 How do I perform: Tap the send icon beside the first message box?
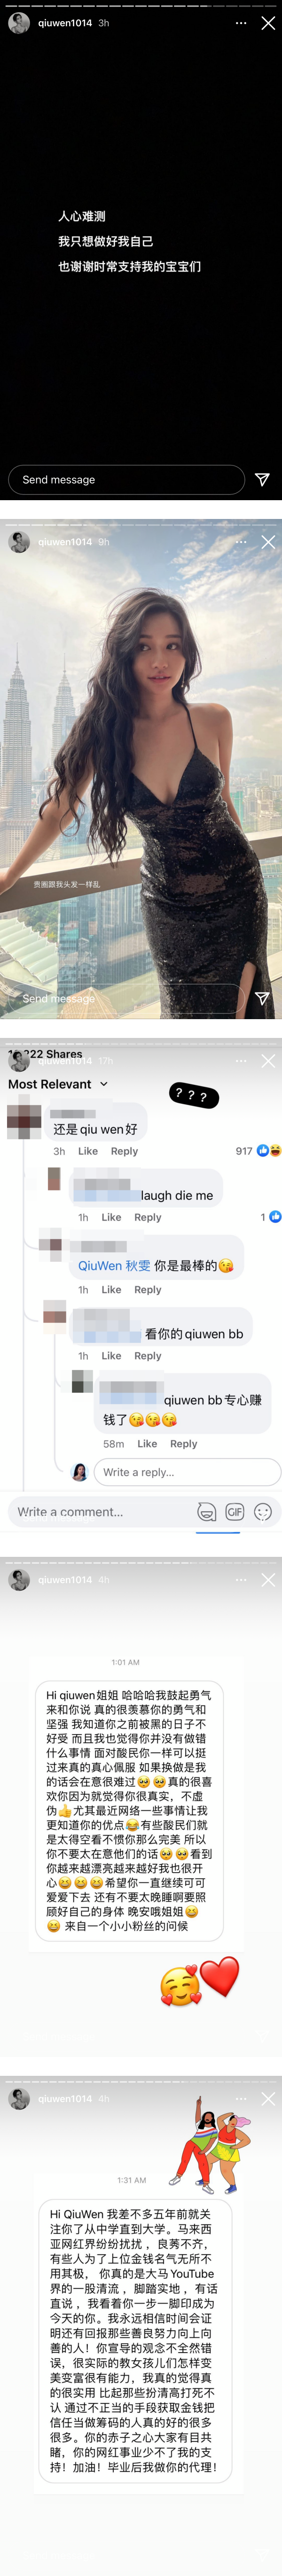coord(262,480)
